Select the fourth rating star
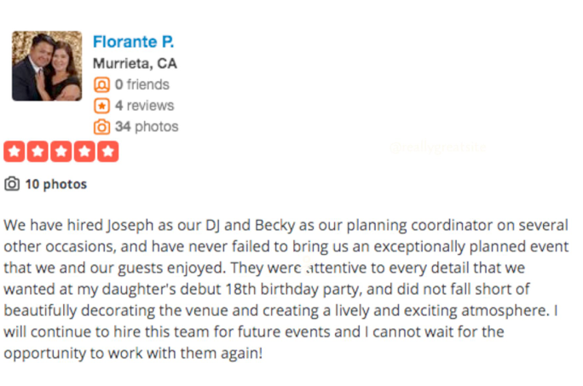 click(x=84, y=152)
